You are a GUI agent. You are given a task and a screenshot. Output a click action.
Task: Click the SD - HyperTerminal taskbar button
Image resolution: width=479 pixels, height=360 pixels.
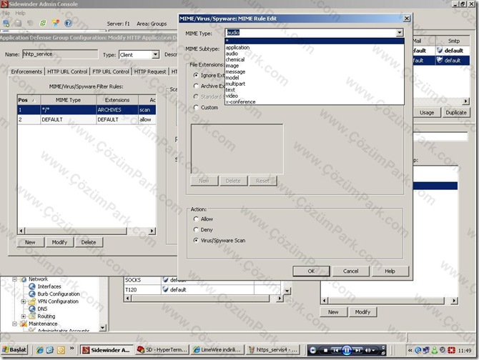162,349
